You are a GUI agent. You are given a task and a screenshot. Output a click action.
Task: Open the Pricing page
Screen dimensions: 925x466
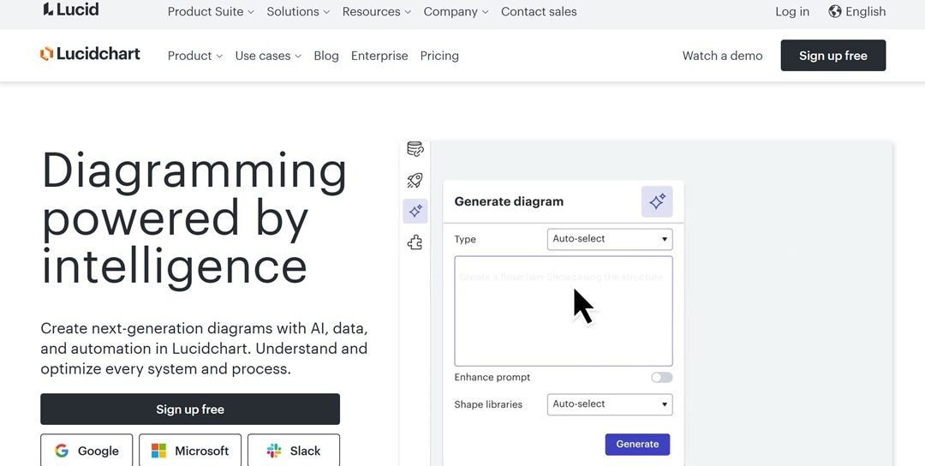(439, 56)
